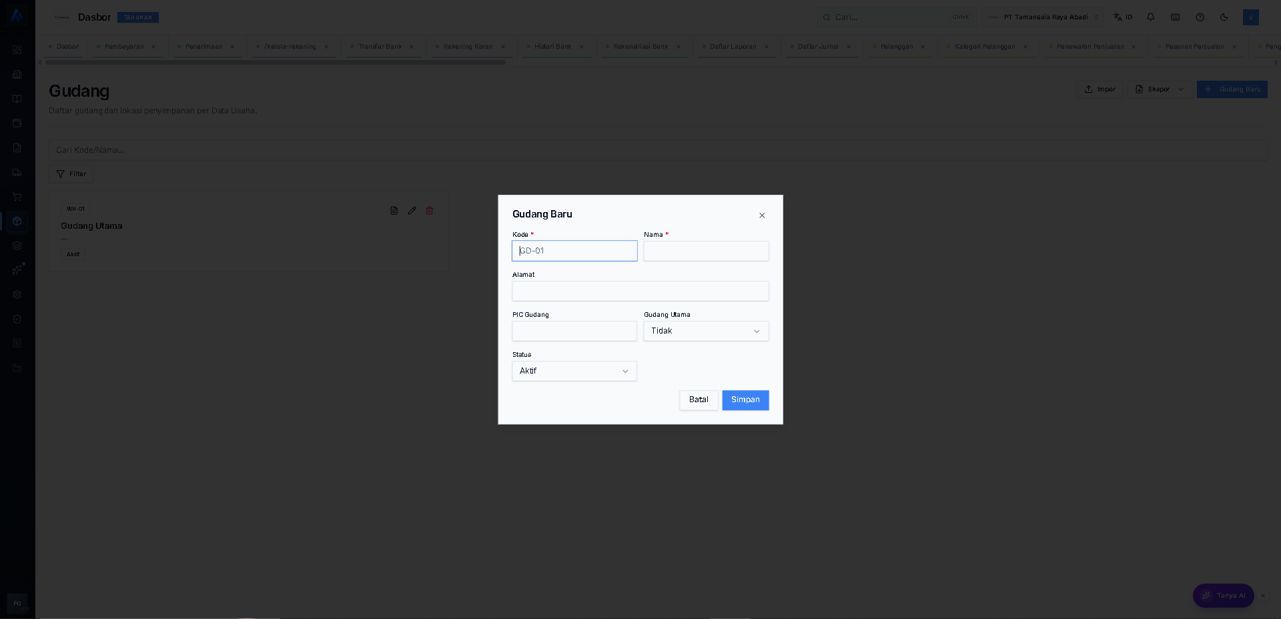This screenshot has height=619, width=1281.
Task: Open the shopping cart sidebar icon
Action: (17, 197)
